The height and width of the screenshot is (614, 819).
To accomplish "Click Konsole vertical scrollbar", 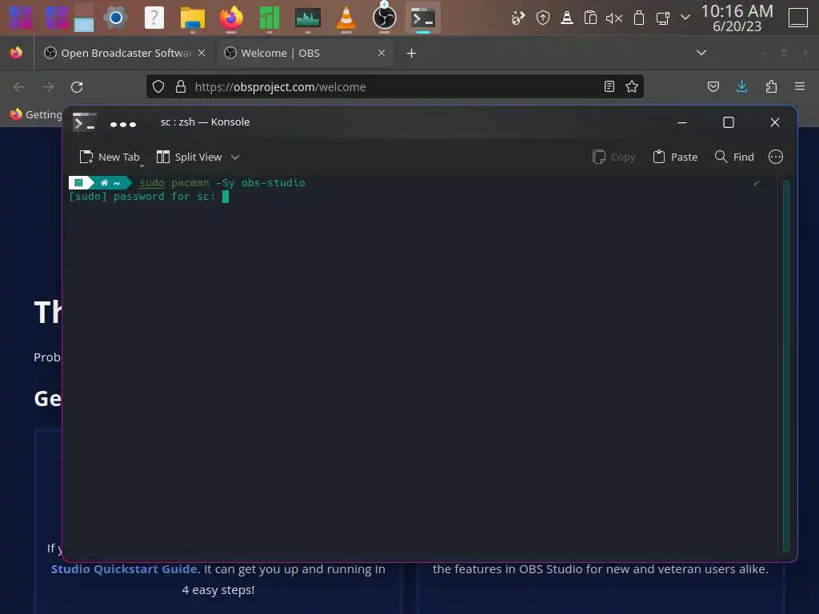I will [785, 365].
